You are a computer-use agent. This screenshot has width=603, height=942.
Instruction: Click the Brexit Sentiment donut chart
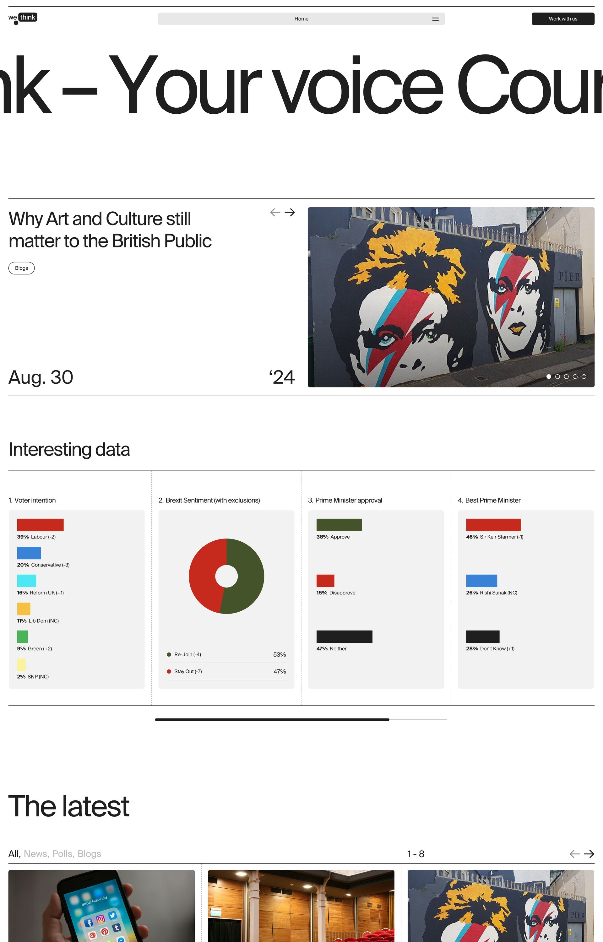(x=226, y=576)
